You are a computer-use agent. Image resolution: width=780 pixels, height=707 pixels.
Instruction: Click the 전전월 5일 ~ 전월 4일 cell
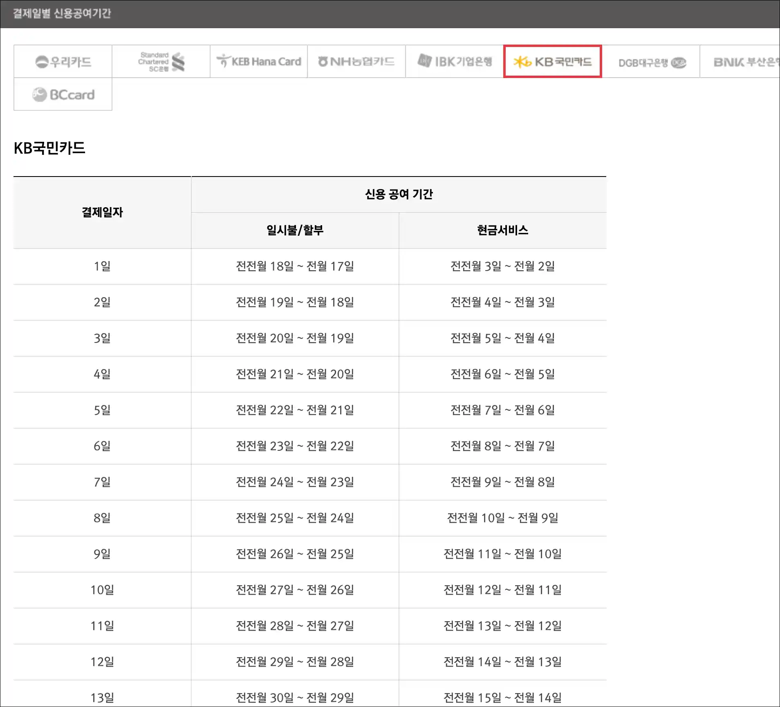click(503, 338)
